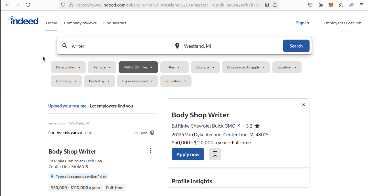The width and height of the screenshot is (368, 196).
Task: Open the Location filter dropdown
Action: [287, 67]
